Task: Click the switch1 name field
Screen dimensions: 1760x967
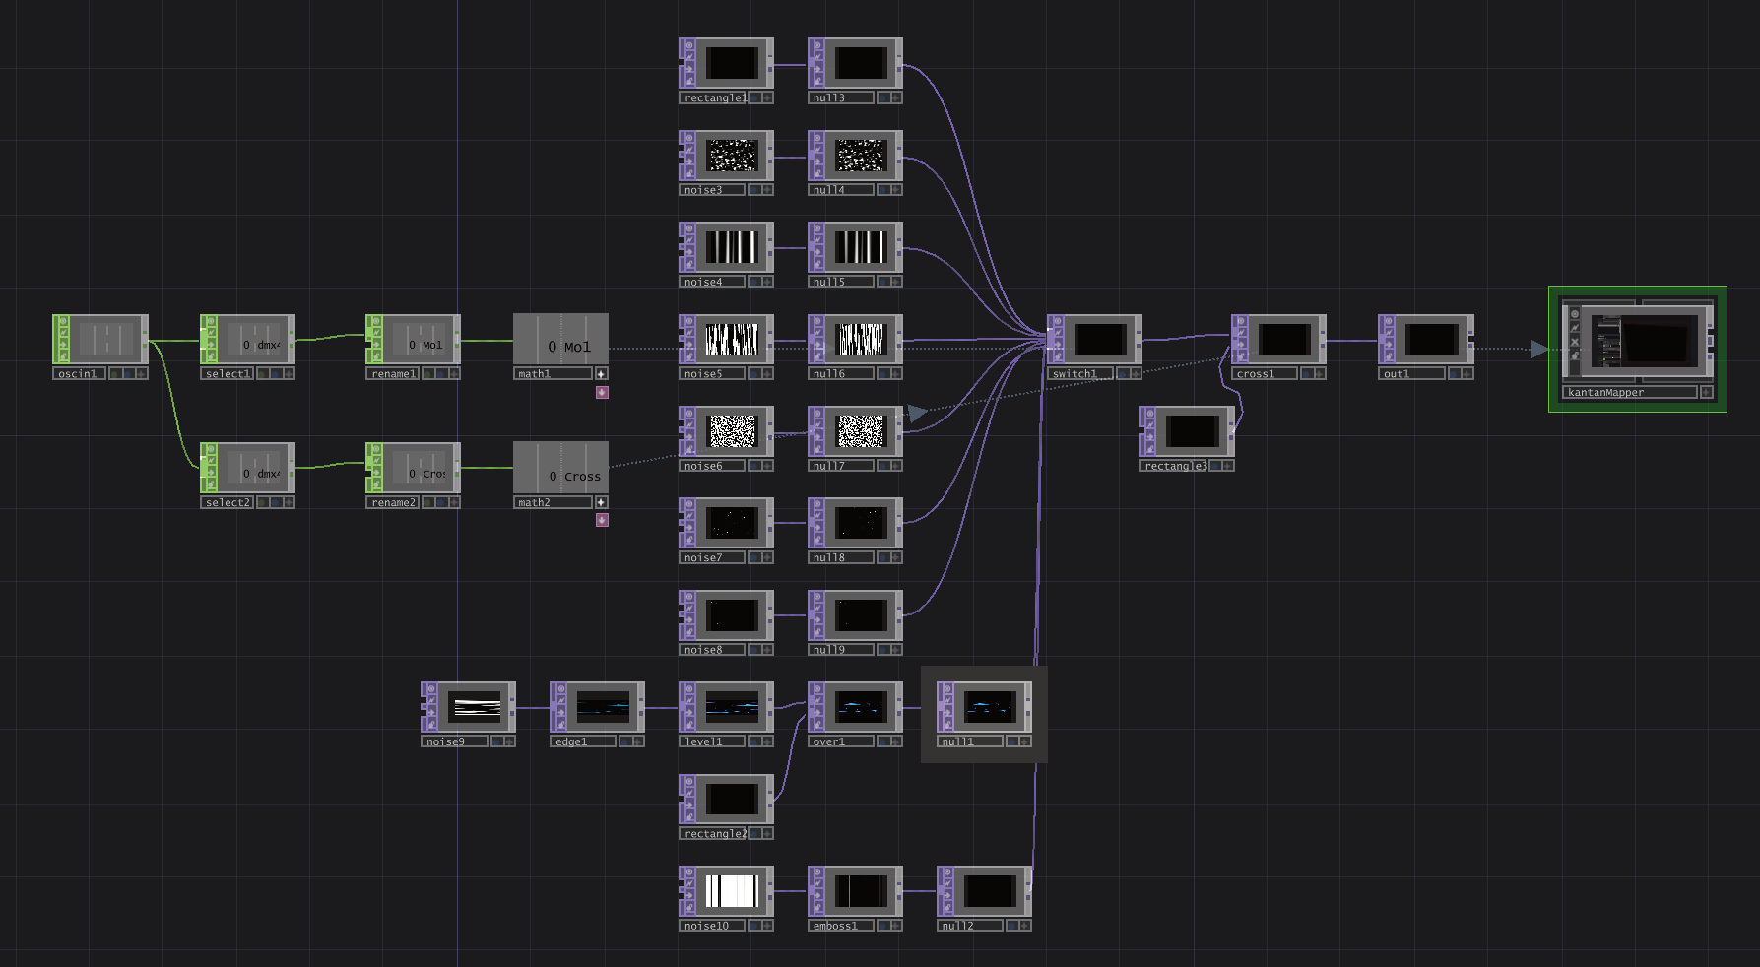Action: pyautogui.click(x=1078, y=374)
